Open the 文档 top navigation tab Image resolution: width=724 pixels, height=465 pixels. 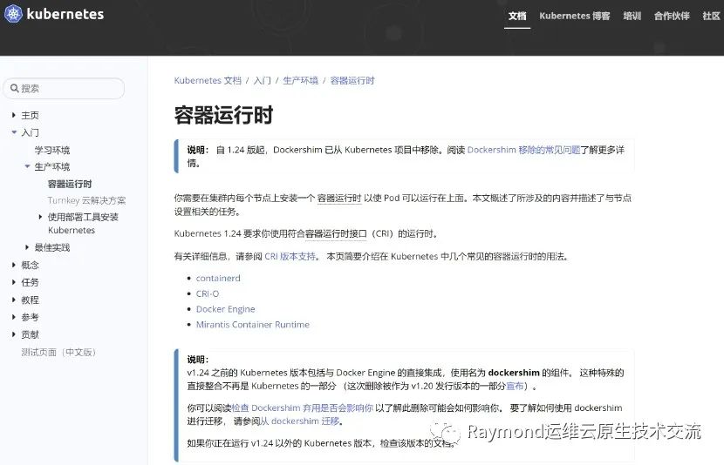click(x=517, y=17)
